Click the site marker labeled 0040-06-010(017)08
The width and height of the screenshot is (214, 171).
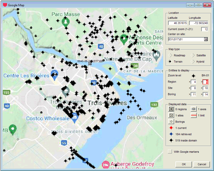(90, 64)
